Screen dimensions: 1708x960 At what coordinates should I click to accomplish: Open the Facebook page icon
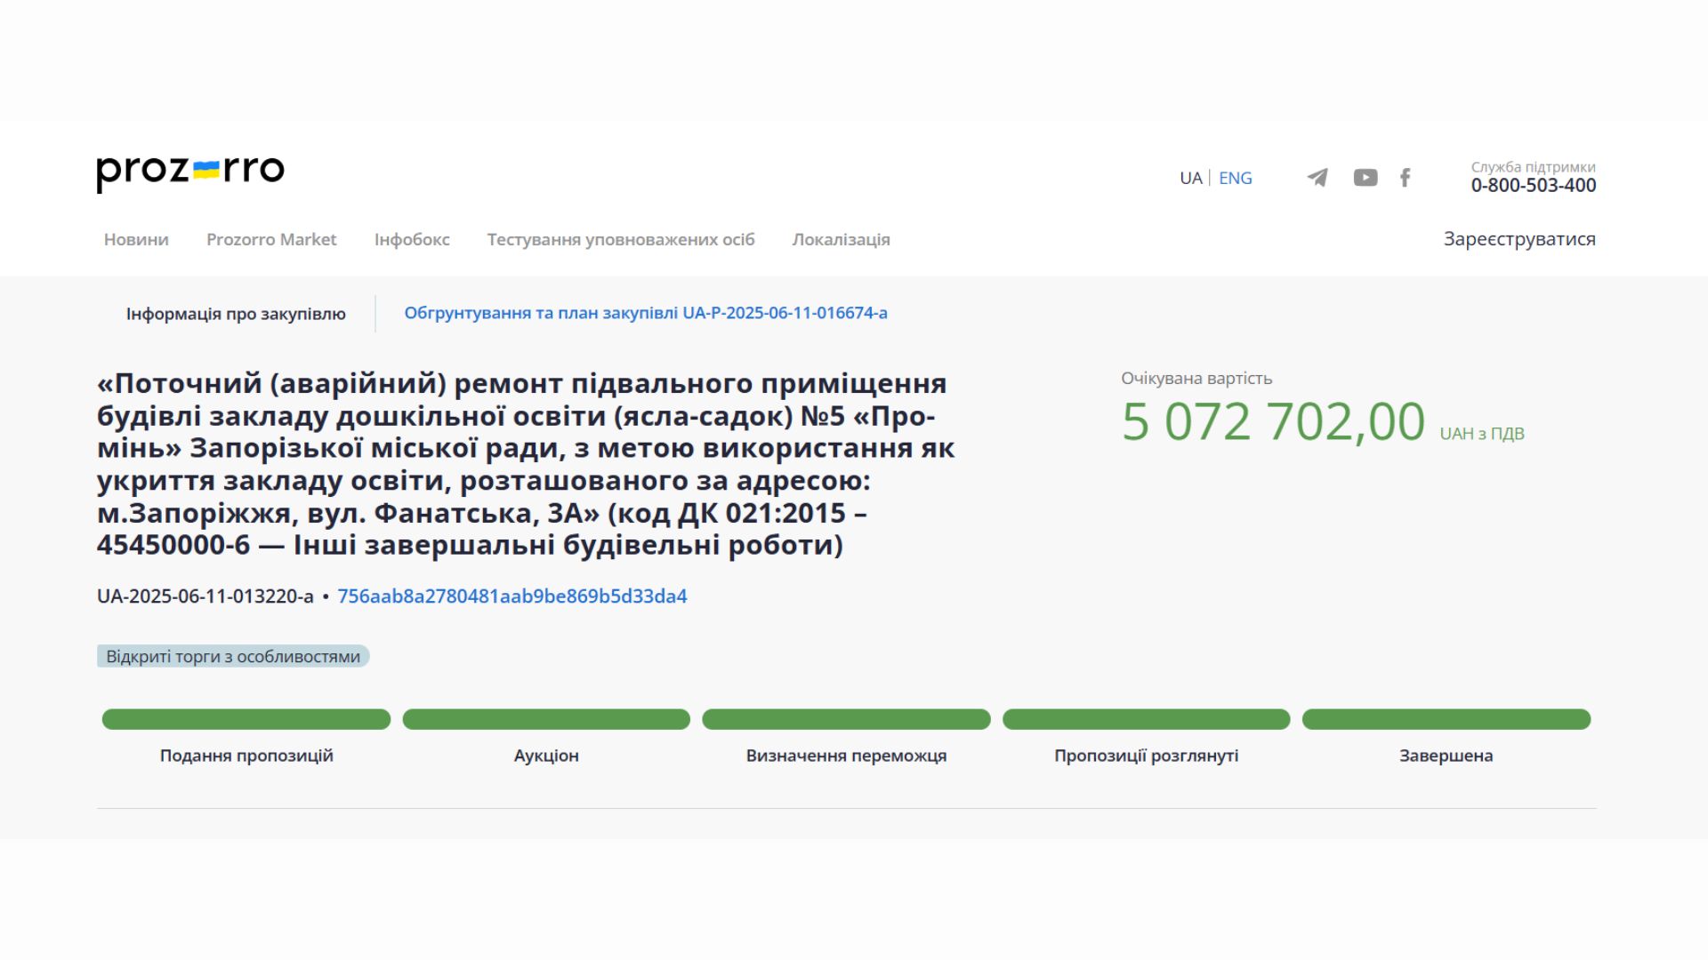tap(1405, 178)
